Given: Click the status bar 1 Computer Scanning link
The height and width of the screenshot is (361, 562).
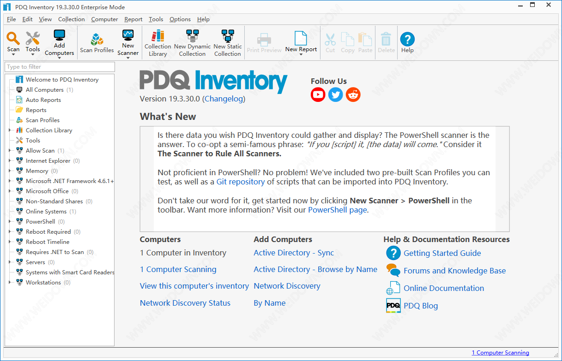Looking at the screenshot, I should pyautogui.click(x=500, y=353).
